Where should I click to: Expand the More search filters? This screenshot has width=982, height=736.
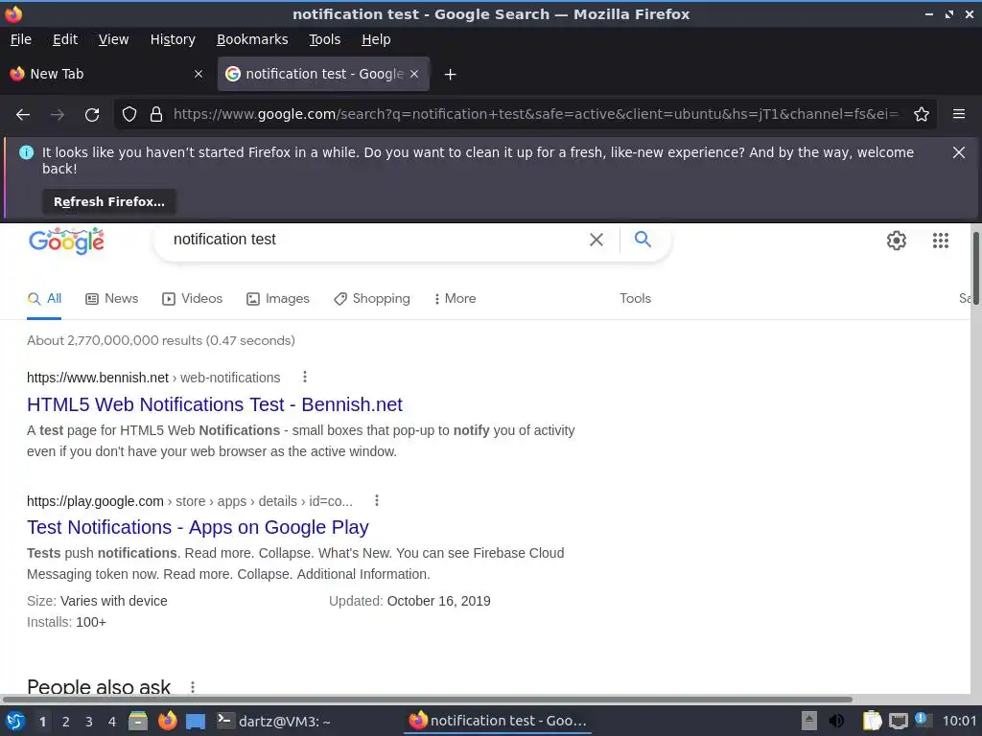455,299
